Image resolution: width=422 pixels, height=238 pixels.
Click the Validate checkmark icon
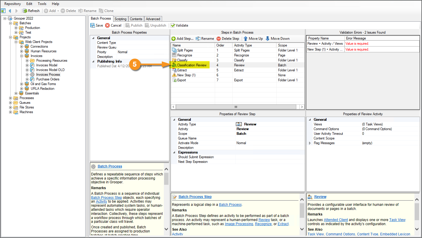pyautogui.click(x=173, y=25)
